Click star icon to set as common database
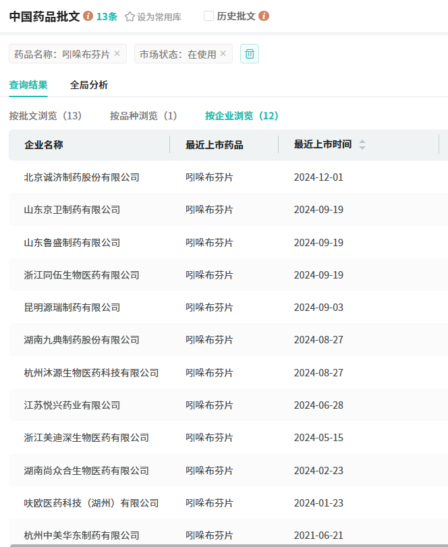The height and width of the screenshot is (547, 448). [x=130, y=17]
